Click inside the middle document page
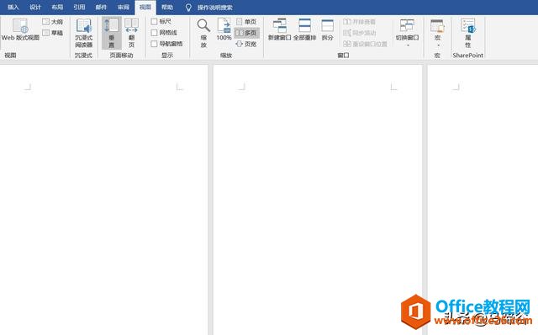538x335 pixels. (318, 199)
